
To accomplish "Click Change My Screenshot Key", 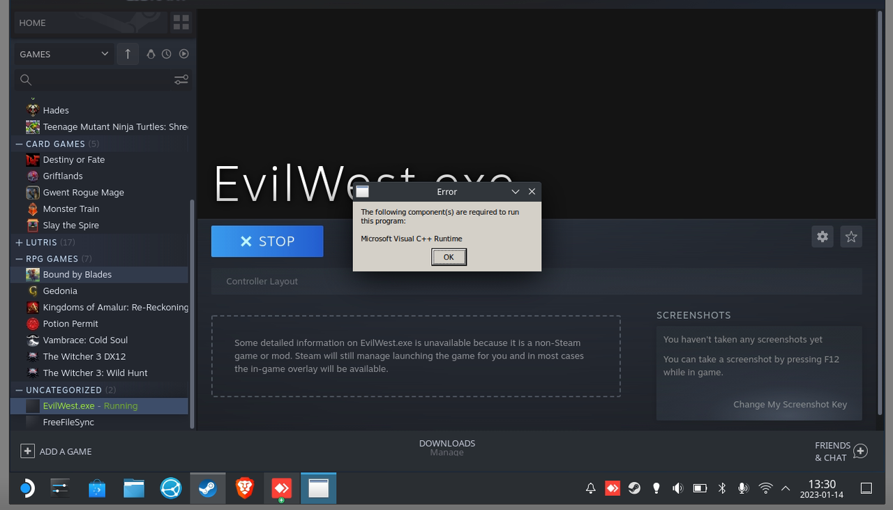I will tap(790, 405).
